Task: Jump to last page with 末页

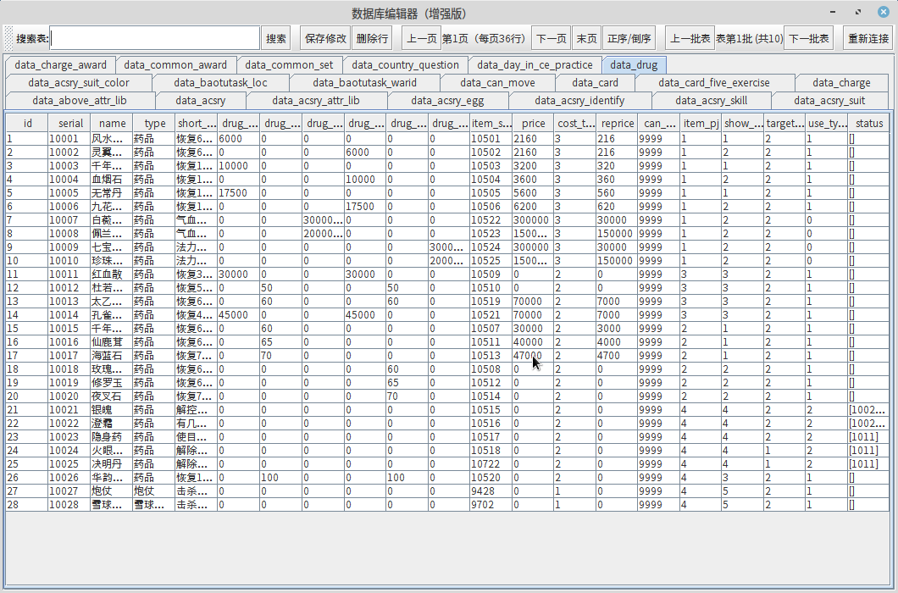Action: [x=586, y=38]
